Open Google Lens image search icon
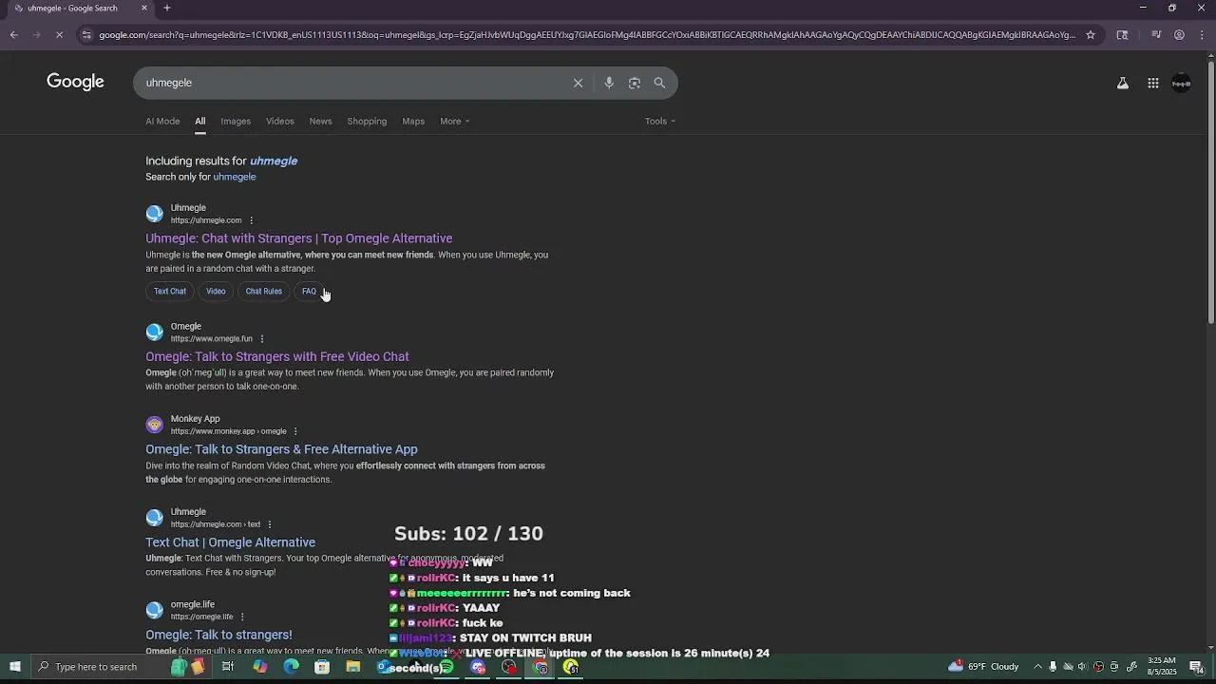1216x684 pixels. (x=635, y=83)
